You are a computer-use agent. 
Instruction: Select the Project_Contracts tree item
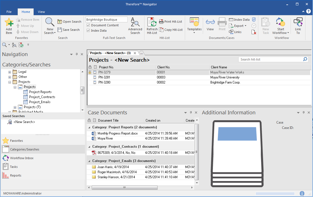point(42,97)
